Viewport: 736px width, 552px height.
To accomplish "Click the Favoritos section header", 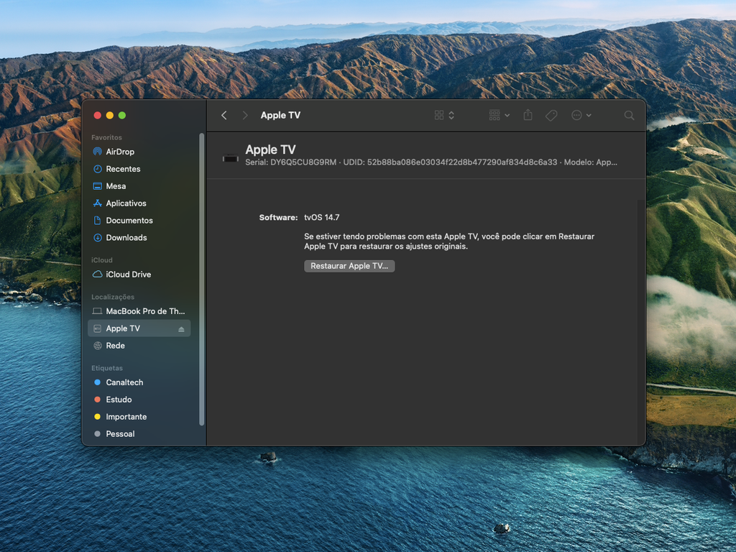I will click(x=106, y=137).
